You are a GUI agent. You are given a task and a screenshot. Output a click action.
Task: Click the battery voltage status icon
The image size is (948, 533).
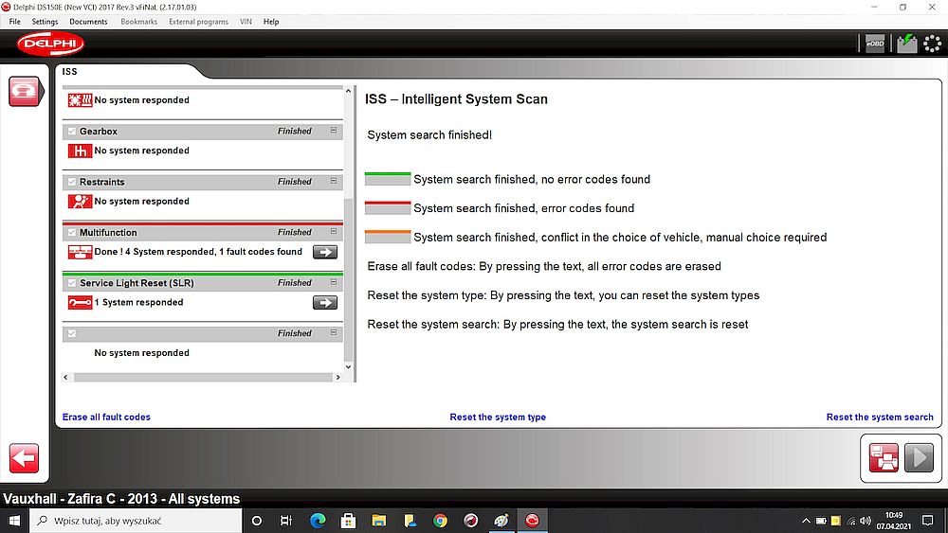(x=907, y=44)
